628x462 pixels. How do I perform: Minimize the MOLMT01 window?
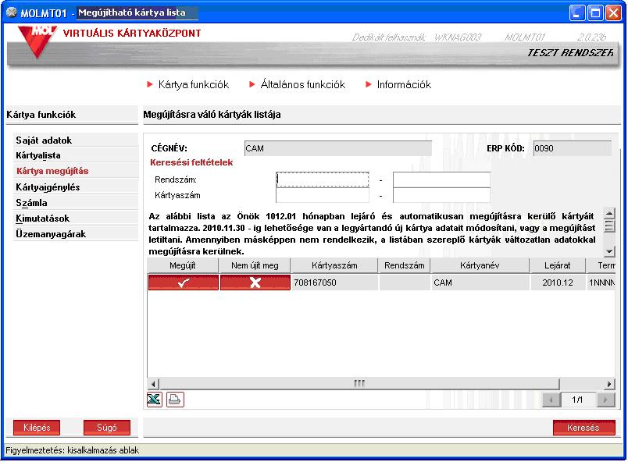576,13
